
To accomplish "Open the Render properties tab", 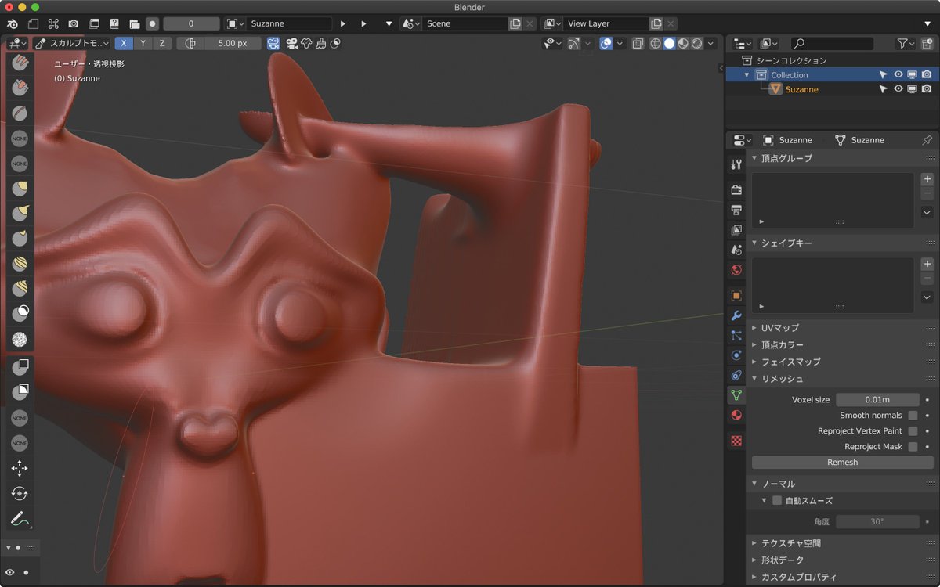I will [x=736, y=189].
